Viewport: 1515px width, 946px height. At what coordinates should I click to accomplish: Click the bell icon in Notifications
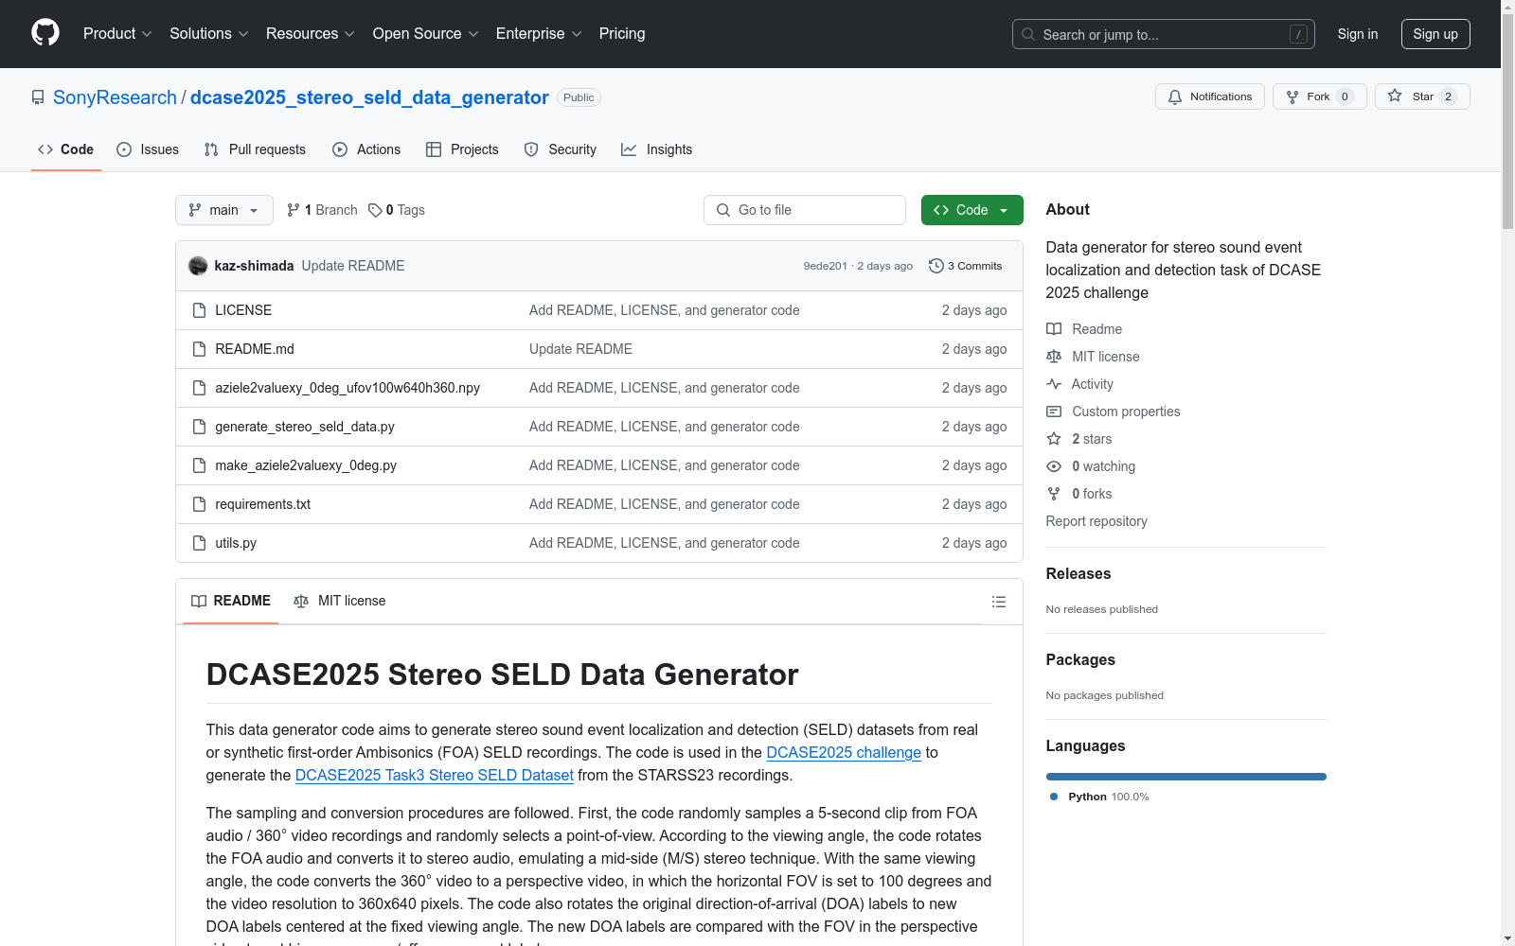coord(1175,96)
